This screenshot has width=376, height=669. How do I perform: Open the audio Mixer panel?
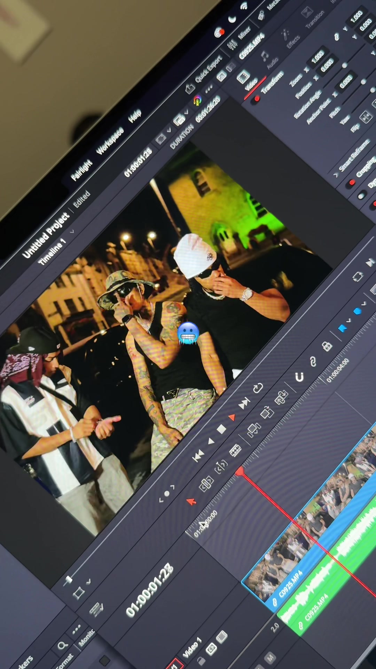click(x=239, y=38)
